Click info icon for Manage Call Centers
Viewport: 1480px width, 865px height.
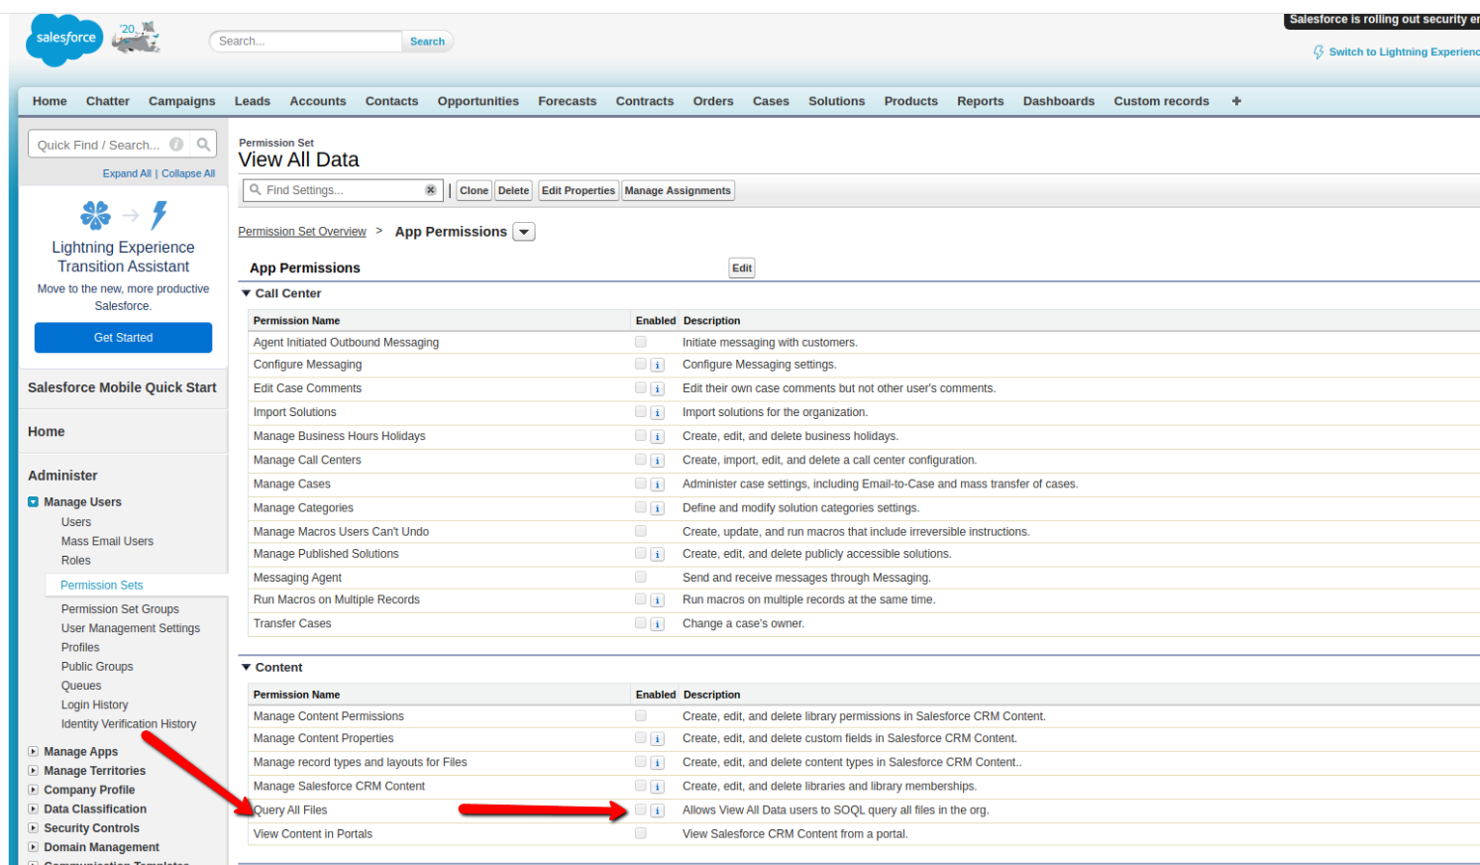657,461
